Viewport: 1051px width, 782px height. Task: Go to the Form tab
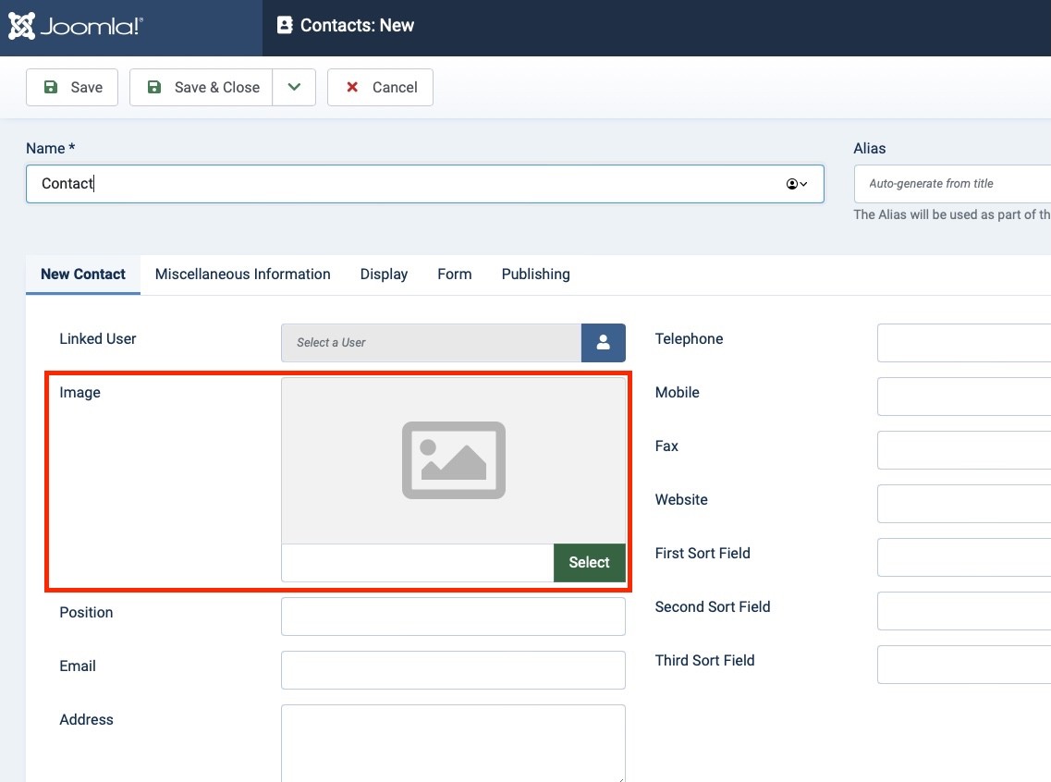pyautogui.click(x=454, y=275)
